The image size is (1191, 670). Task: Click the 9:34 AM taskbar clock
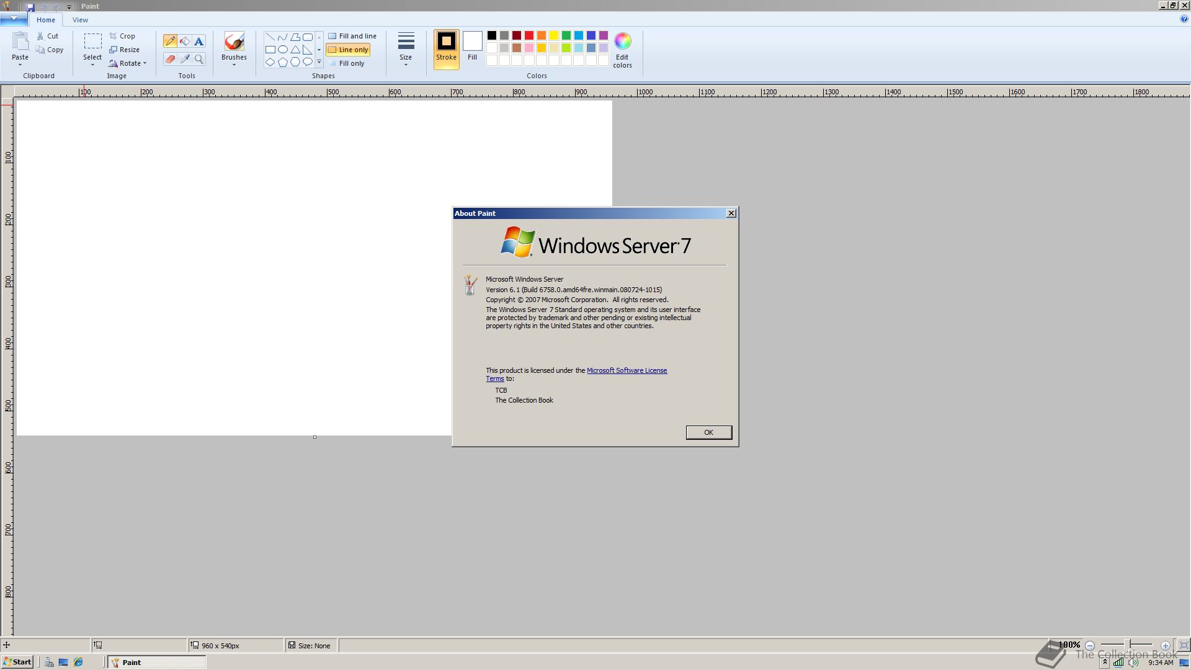pyautogui.click(x=1161, y=663)
